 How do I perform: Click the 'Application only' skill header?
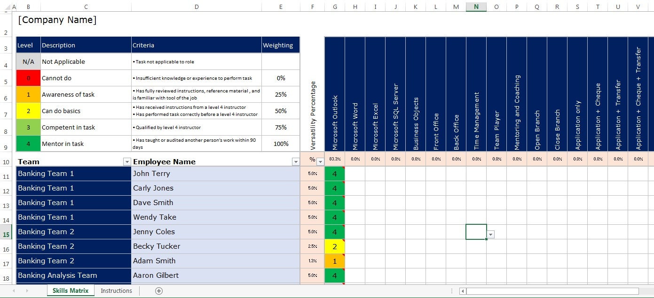(x=577, y=94)
